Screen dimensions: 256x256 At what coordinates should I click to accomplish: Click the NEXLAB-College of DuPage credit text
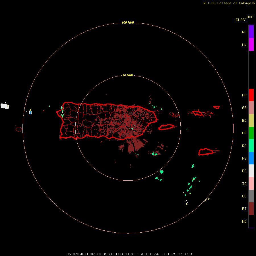[x=227, y=3]
